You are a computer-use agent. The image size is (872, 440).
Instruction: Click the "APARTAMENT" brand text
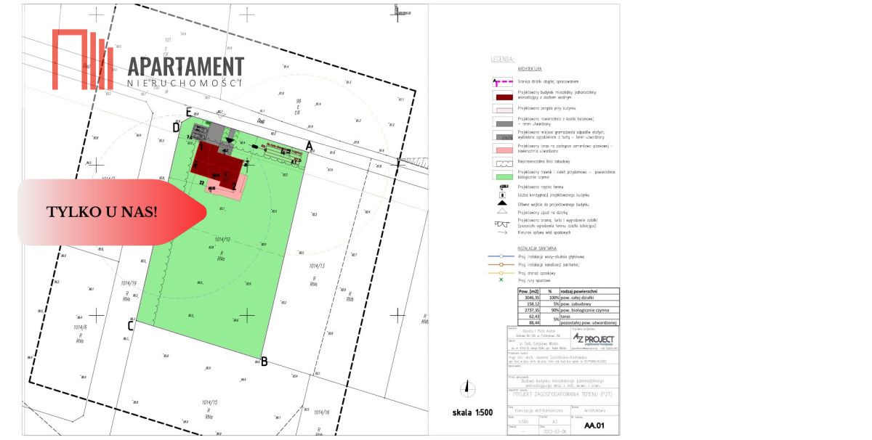[x=185, y=66]
